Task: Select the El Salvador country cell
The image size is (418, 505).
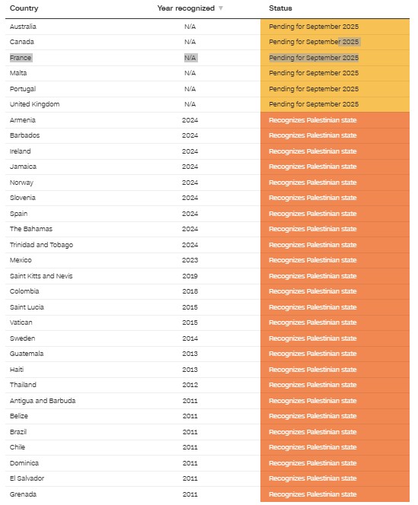Action: 27,478
